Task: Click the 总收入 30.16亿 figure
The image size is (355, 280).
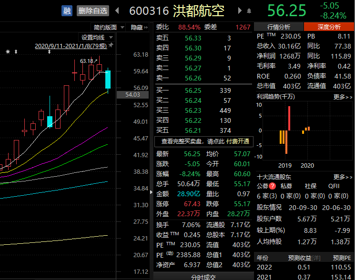Action: tap(289, 46)
